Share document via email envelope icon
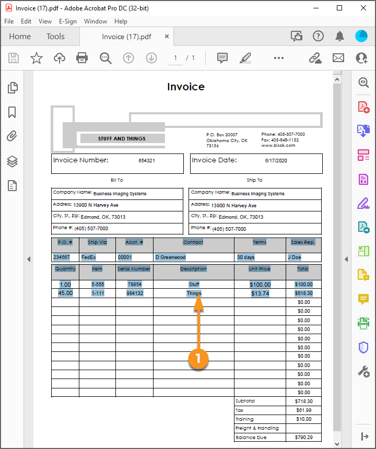 [338, 58]
